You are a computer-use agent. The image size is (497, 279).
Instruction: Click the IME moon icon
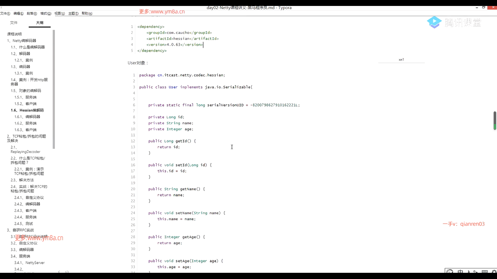click(x=468, y=272)
